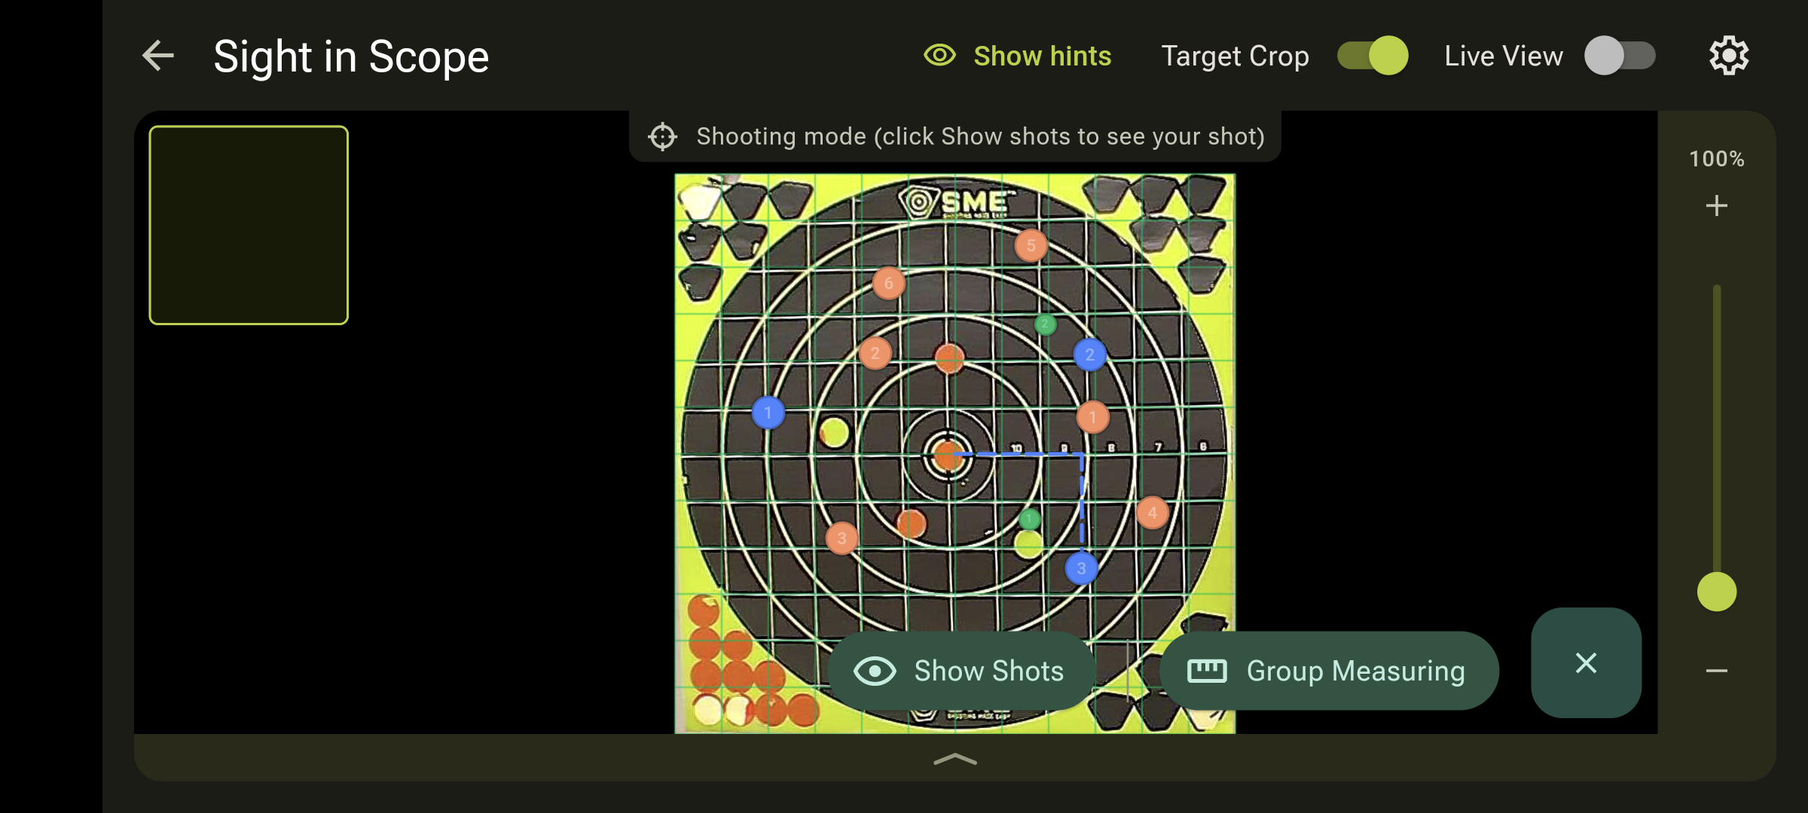Click the Shooting mode hint text
This screenshot has width=1808, height=813.
(x=980, y=136)
